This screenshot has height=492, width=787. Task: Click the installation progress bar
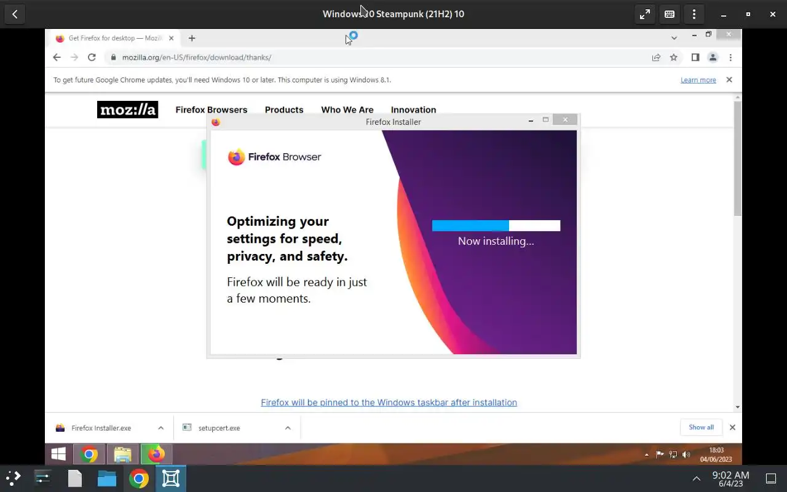coord(496,226)
